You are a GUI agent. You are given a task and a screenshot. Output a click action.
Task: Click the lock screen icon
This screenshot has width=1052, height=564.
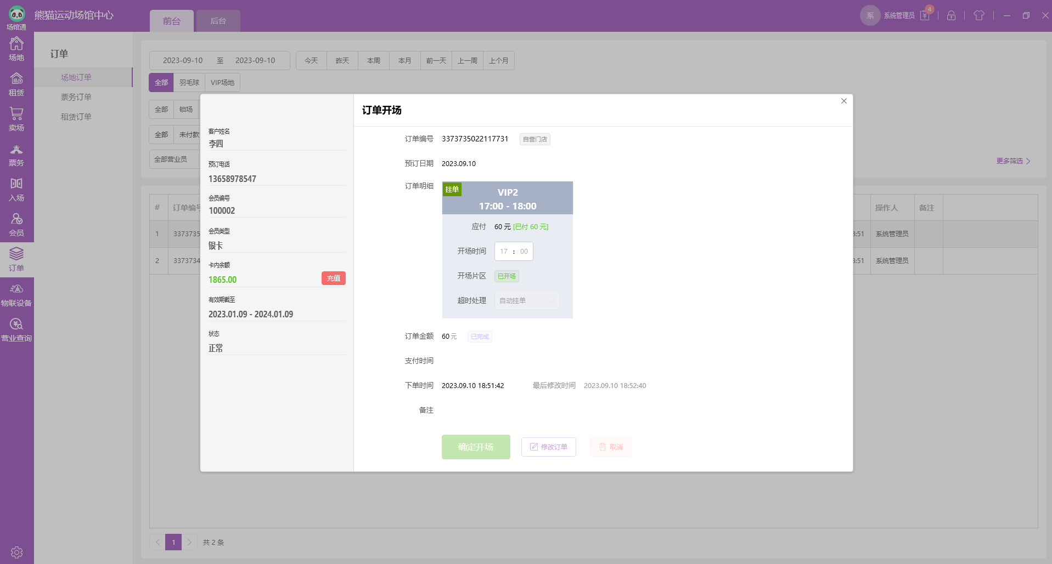pyautogui.click(x=951, y=15)
